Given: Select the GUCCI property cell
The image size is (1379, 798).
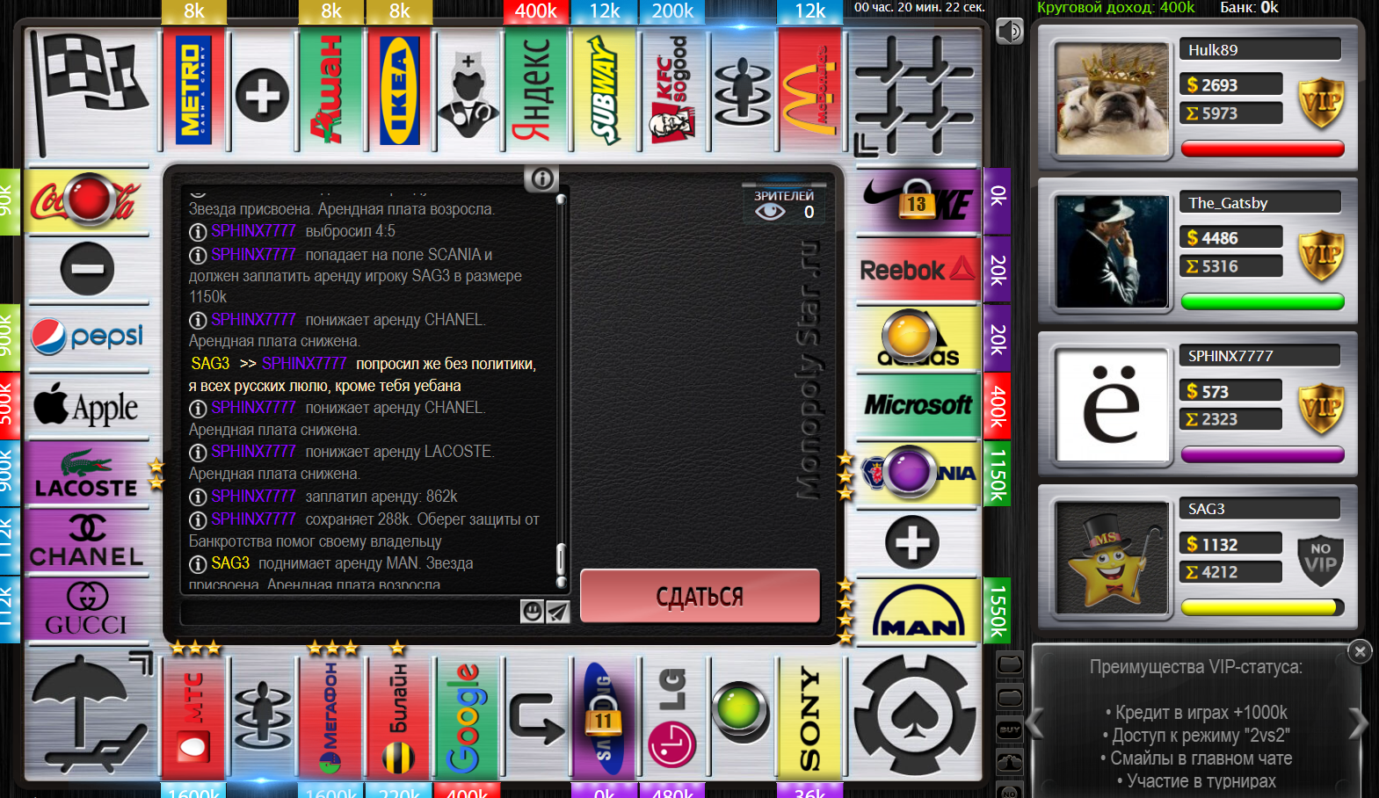Looking at the screenshot, I should (x=88, y=611).
